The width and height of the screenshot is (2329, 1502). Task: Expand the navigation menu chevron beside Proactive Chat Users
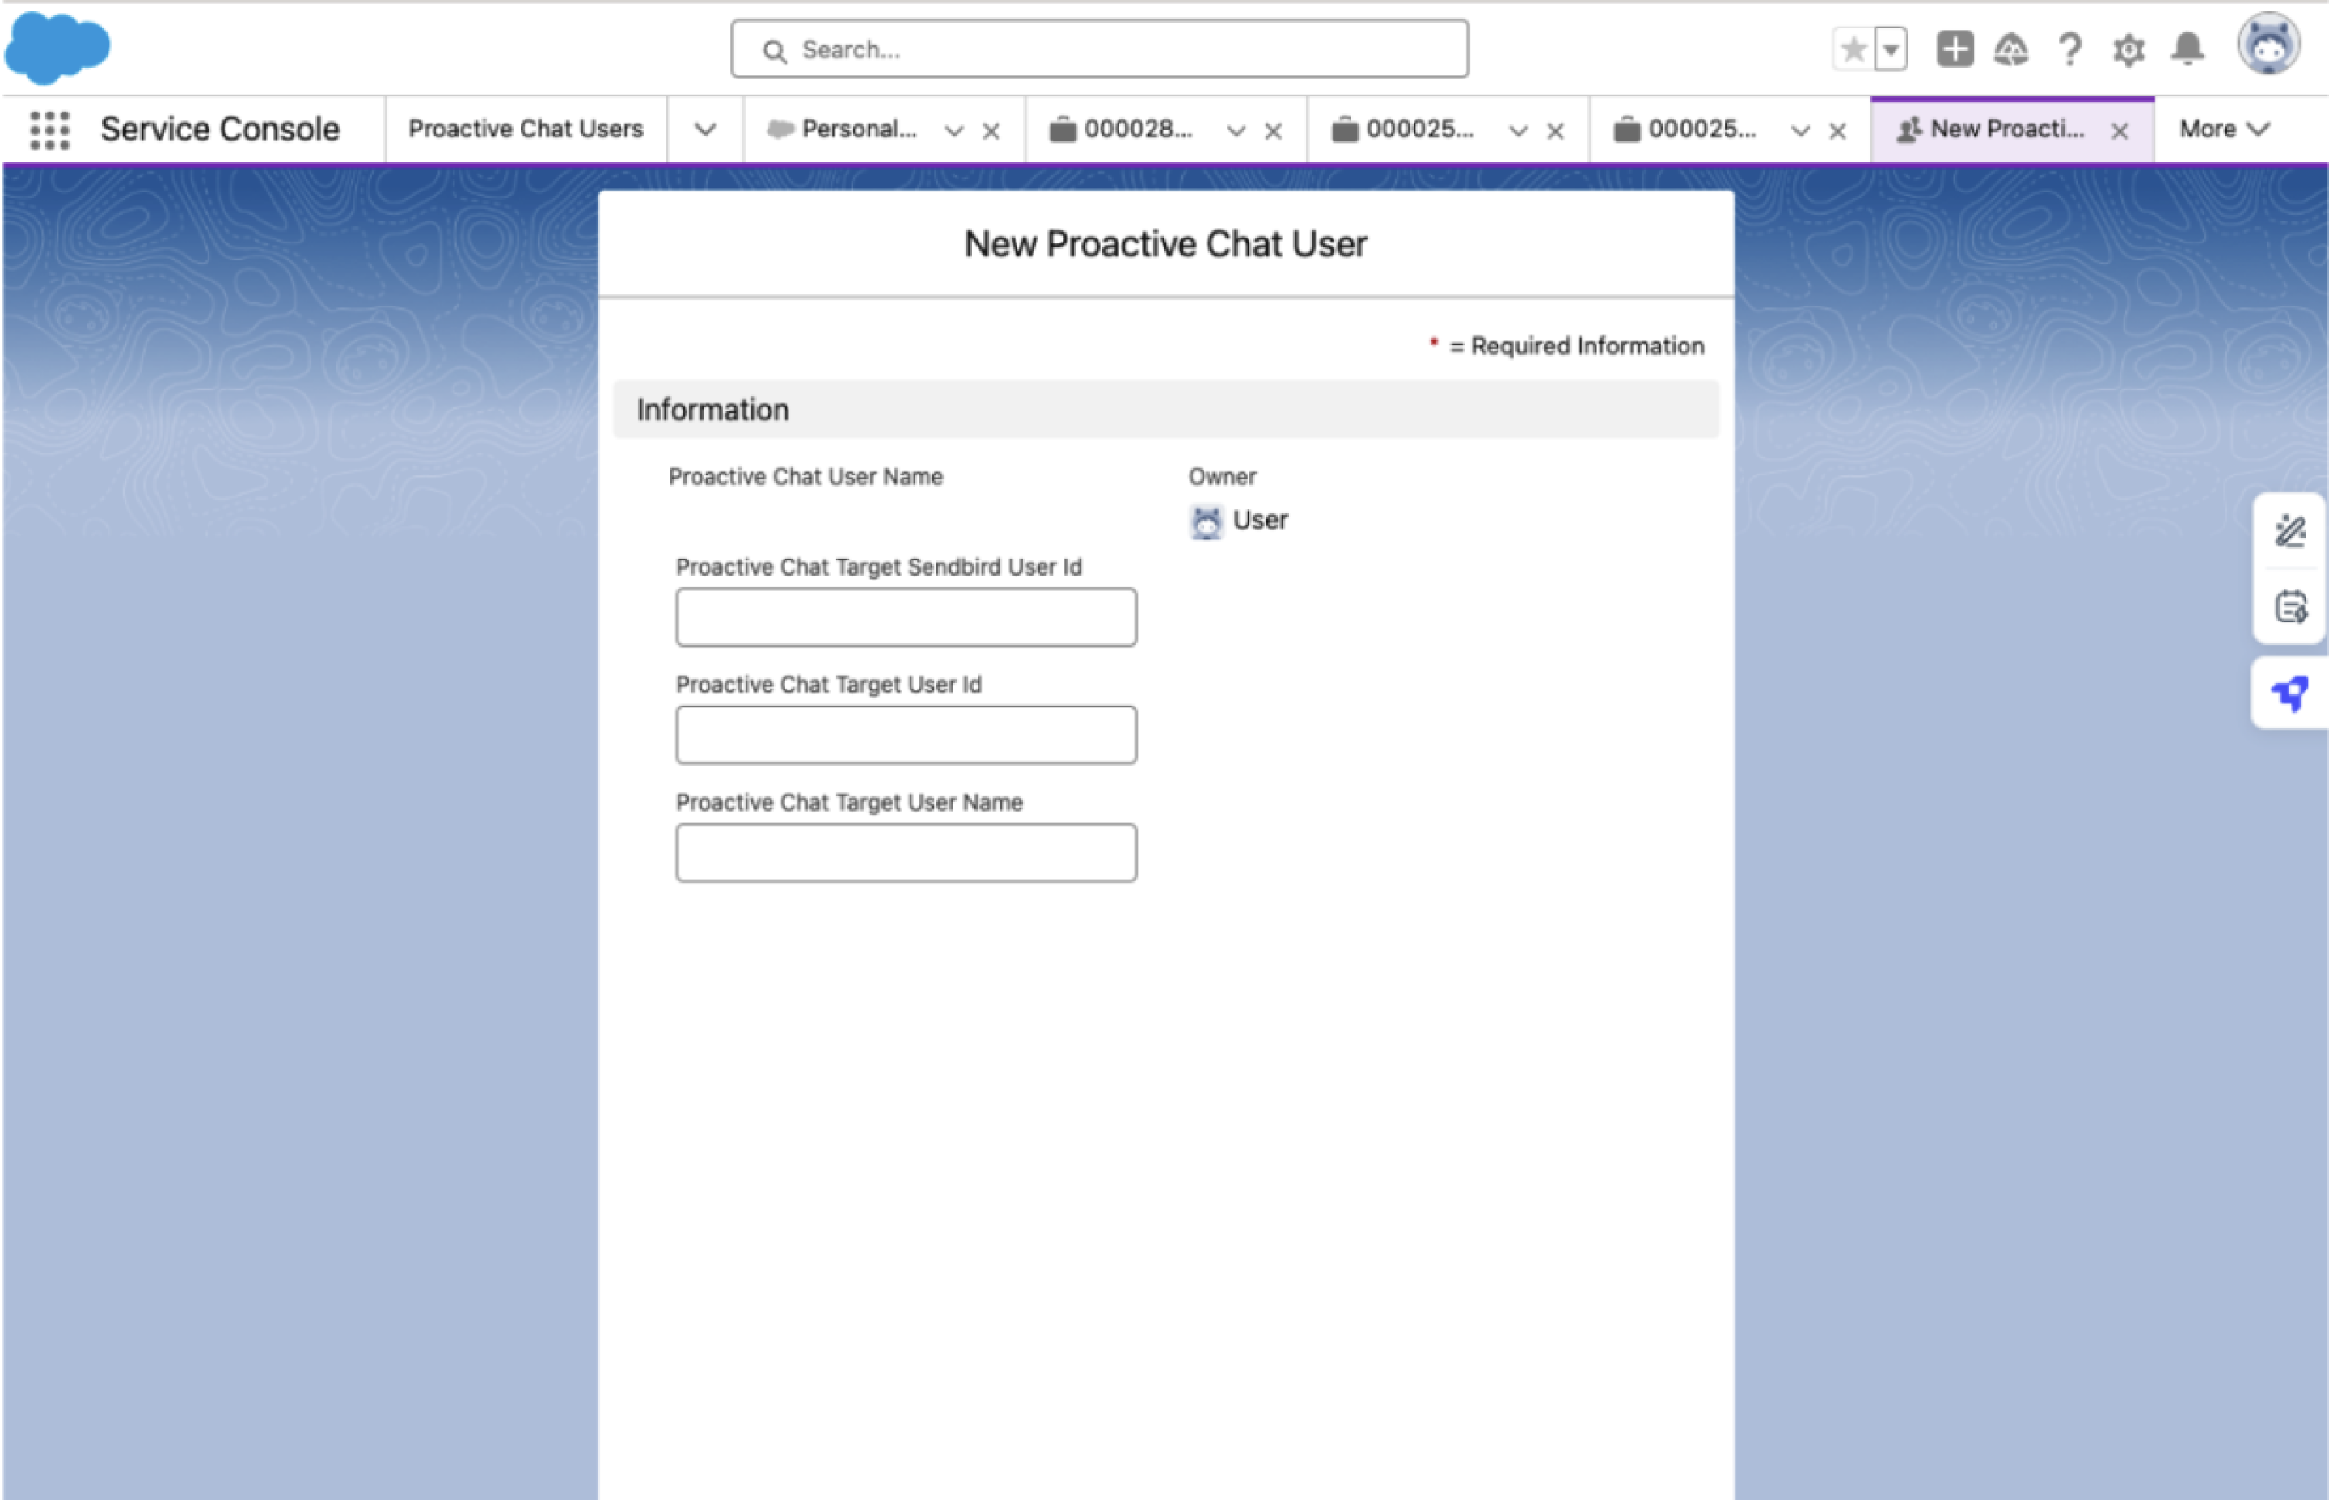pos(704,129)
